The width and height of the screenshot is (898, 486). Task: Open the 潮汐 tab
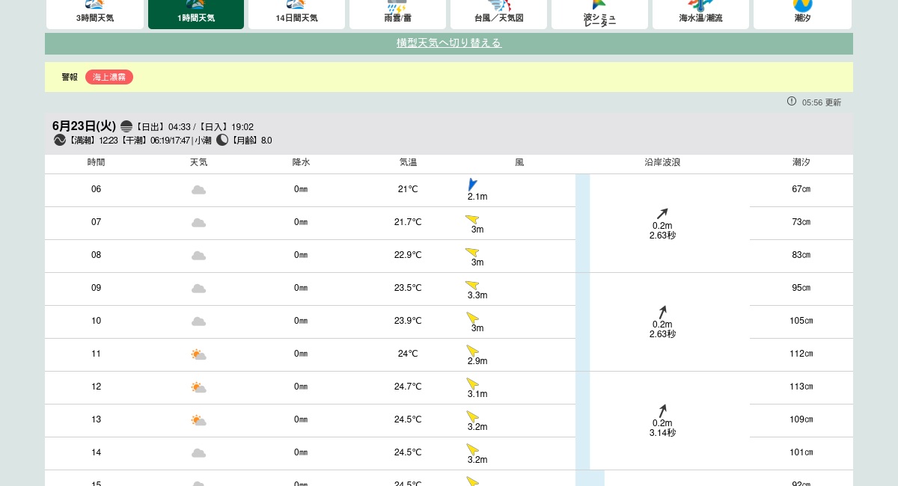coord(802,14)
